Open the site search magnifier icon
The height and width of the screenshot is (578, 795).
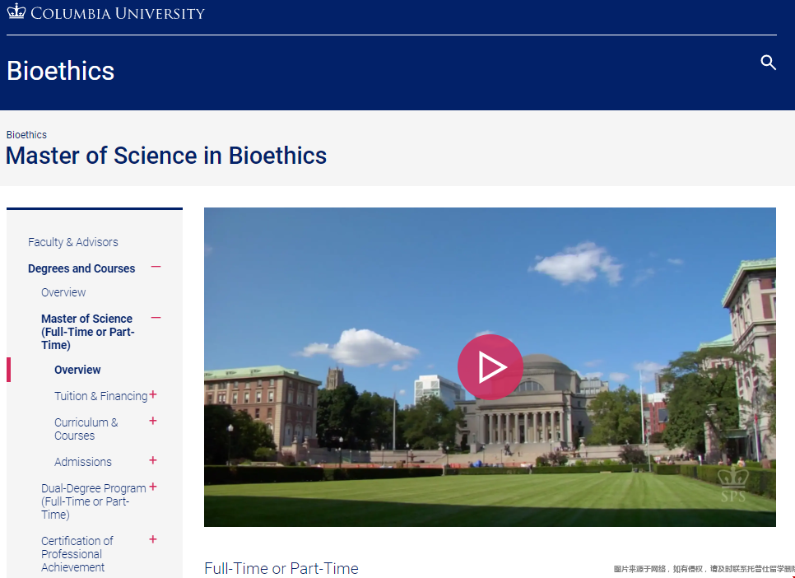point(768,63)
